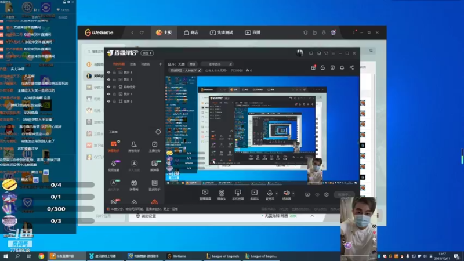
Task: Toggle visibility of layer 礼物任务
Action: coord(108,86)
